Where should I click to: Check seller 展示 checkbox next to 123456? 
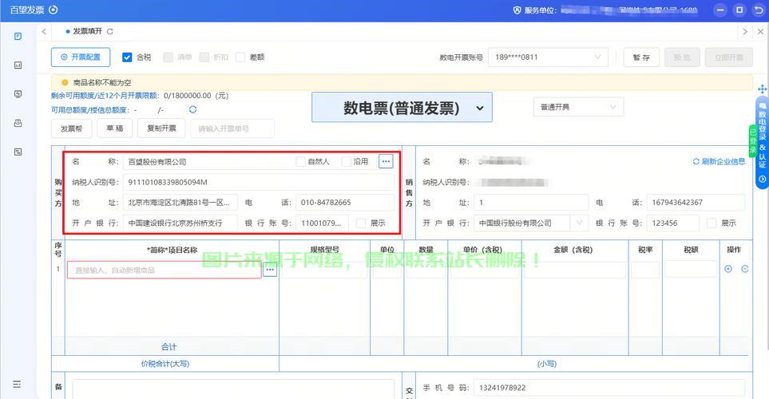pyautogui.click(x=712, y=223)
